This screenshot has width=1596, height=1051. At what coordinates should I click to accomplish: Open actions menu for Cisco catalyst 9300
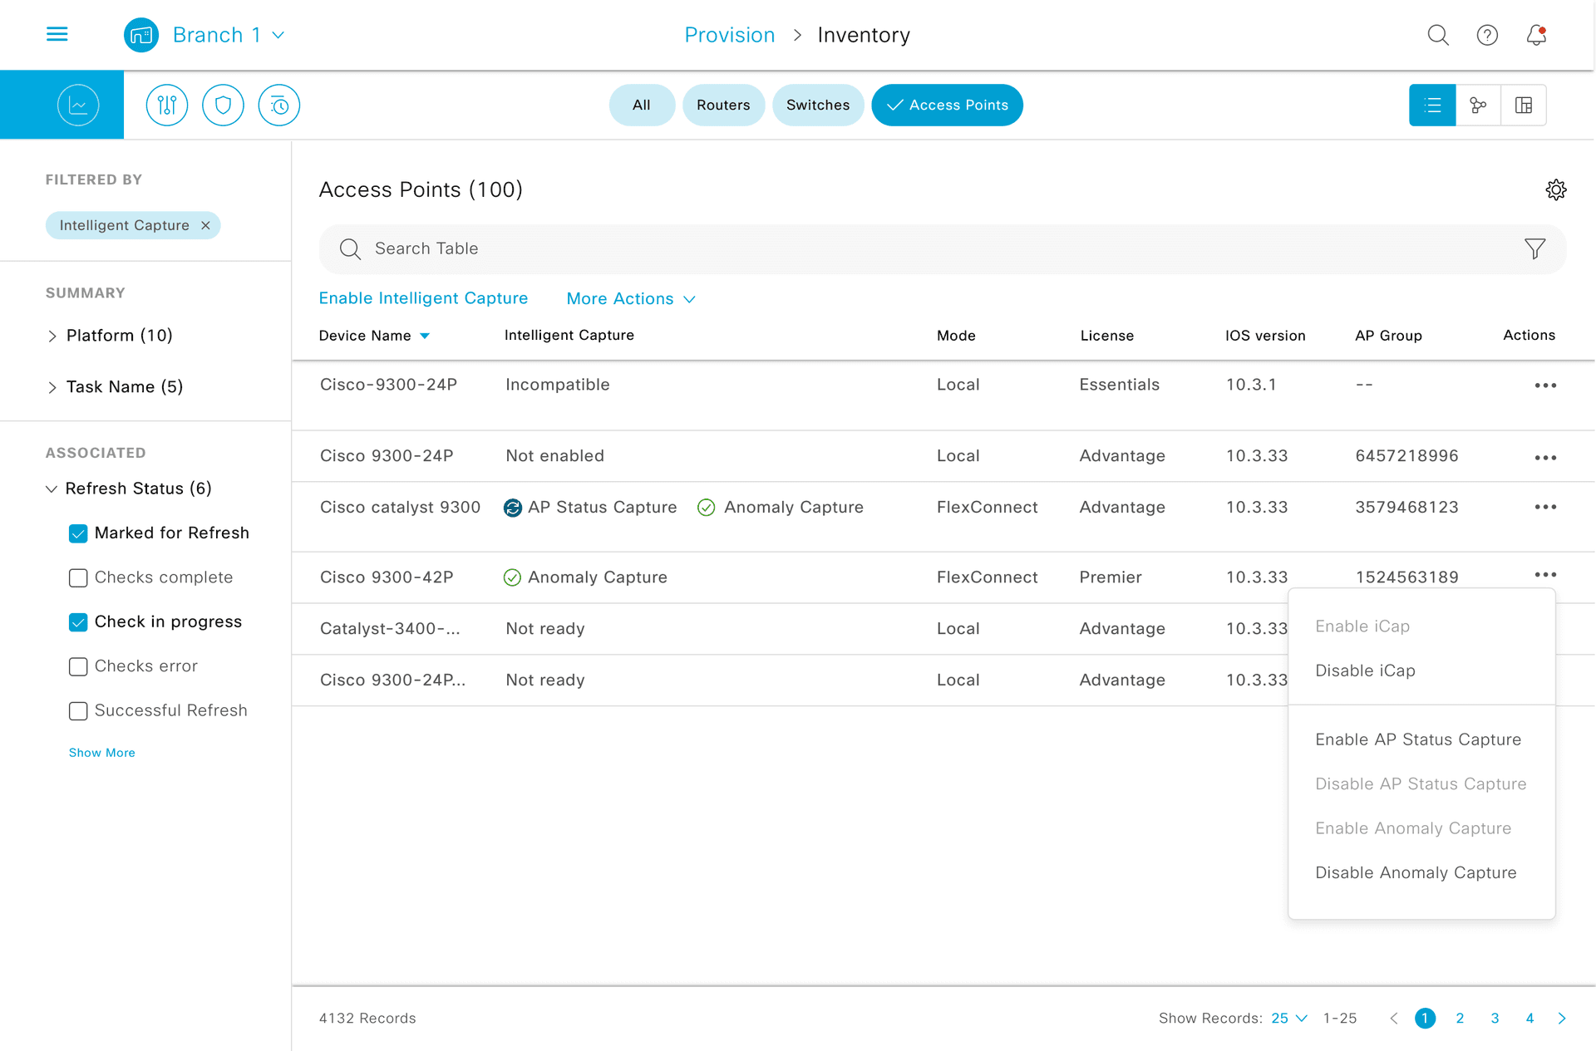coord(1545,507)
